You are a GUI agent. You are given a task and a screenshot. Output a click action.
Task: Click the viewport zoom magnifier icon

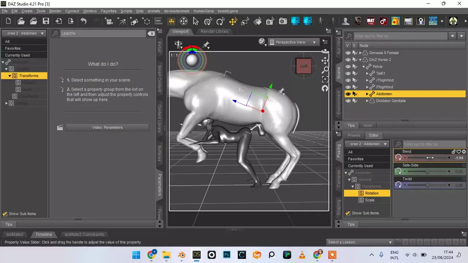(x=325, y=70)
